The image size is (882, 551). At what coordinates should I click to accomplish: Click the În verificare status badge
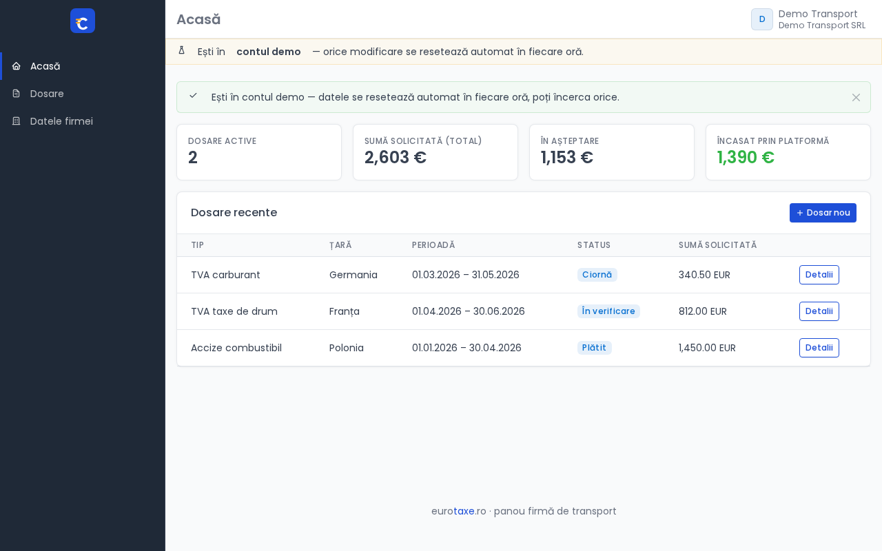tap(608, 311)
